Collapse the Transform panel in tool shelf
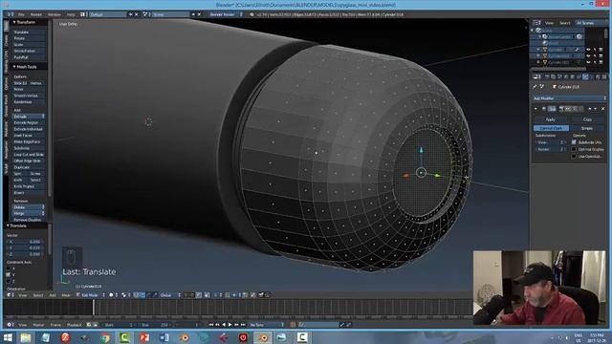Image resolution: width=612 pixels, height=344 pixels. 14,22
